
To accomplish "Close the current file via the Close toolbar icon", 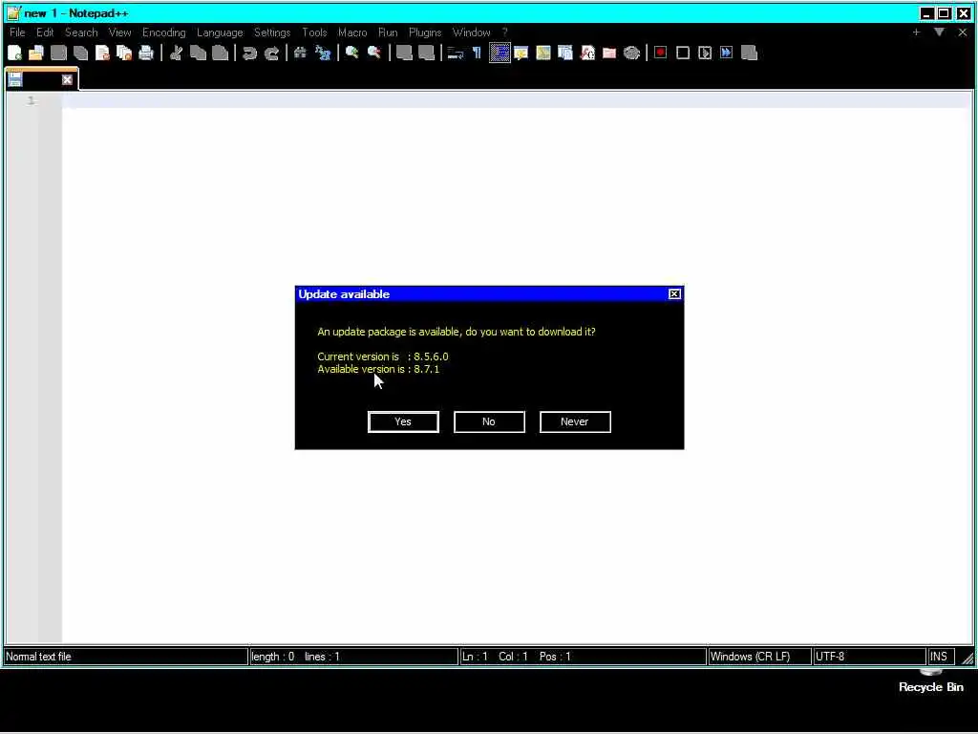I will click(102, 54).
